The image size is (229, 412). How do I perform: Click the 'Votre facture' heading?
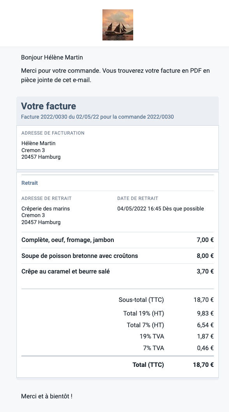click(x=48, y=106)
